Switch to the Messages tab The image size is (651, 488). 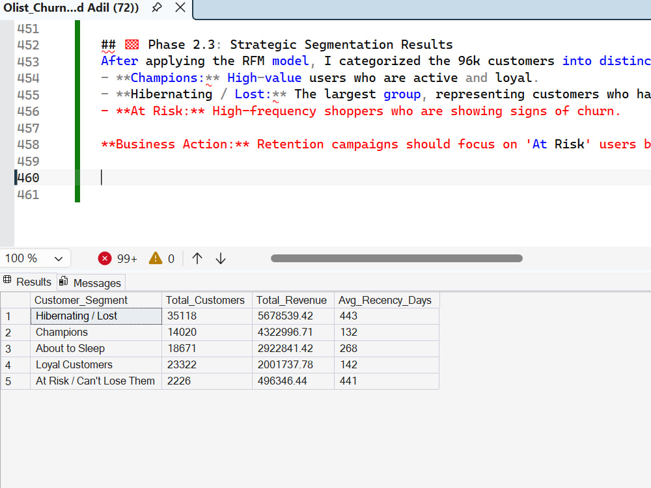90,282
